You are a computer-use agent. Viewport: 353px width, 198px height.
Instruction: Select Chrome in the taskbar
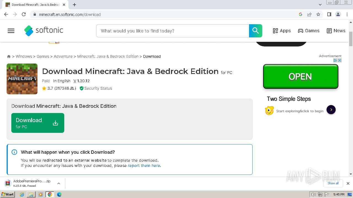pyautogui.click(x=50, y=194)
